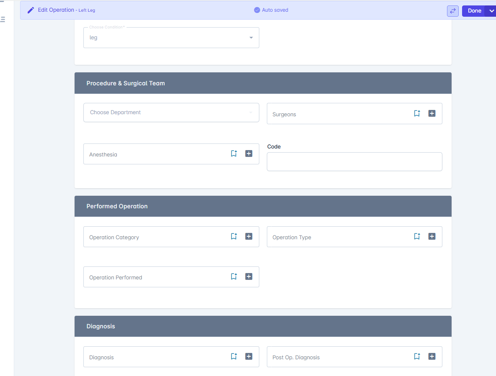Click the Left Leg subtitle text
The height and width of the screenshot is (376, 496).
tap(87, 10)
